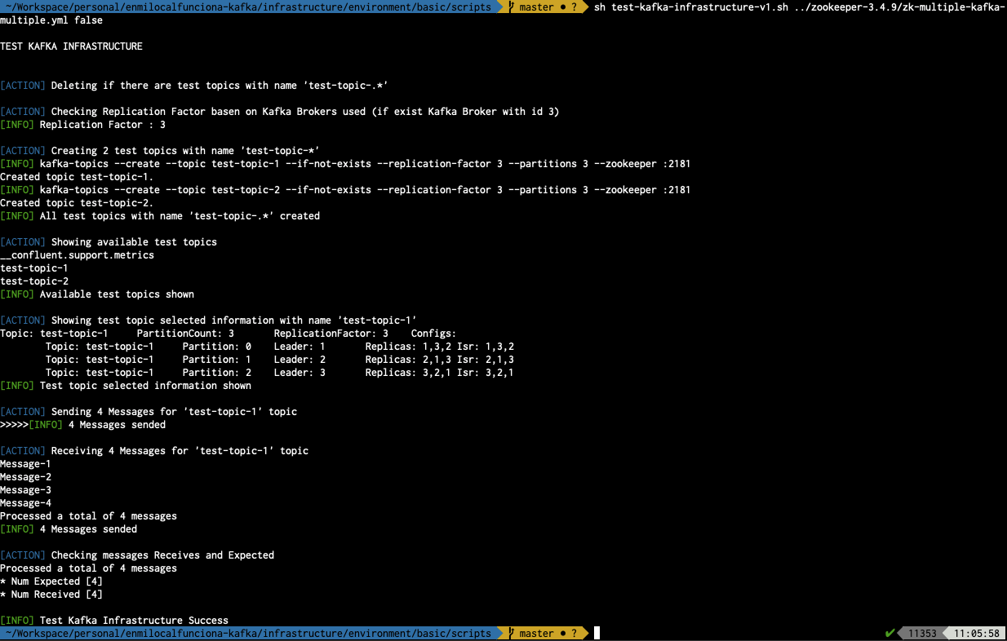Click the '* Num Expected [4]' line
This screenshot has height=641, width=1007.
(x=51, y=581)
